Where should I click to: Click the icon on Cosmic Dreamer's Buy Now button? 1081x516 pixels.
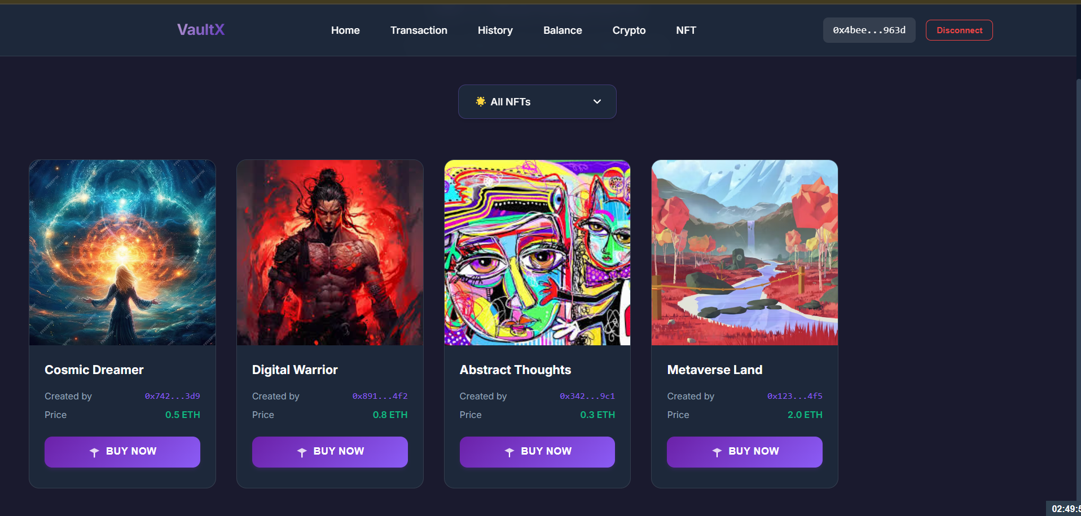click(94, 452)
